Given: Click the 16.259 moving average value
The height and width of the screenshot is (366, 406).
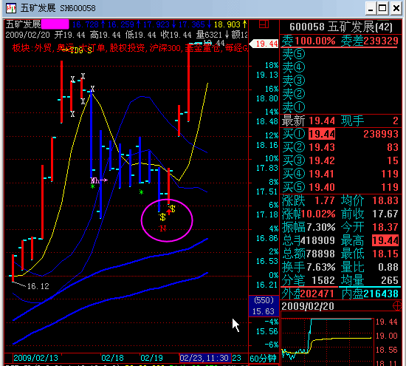Looking at the screenshot, I should pyautogui.click(x=121, y=24).
